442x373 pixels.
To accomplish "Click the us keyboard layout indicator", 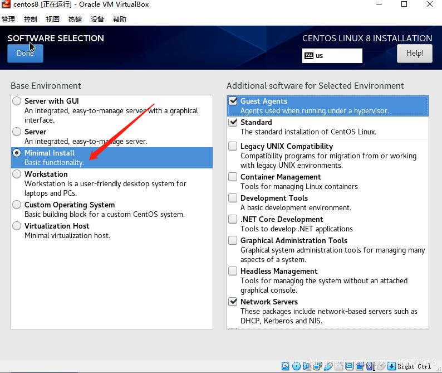I will coord(332,56).
